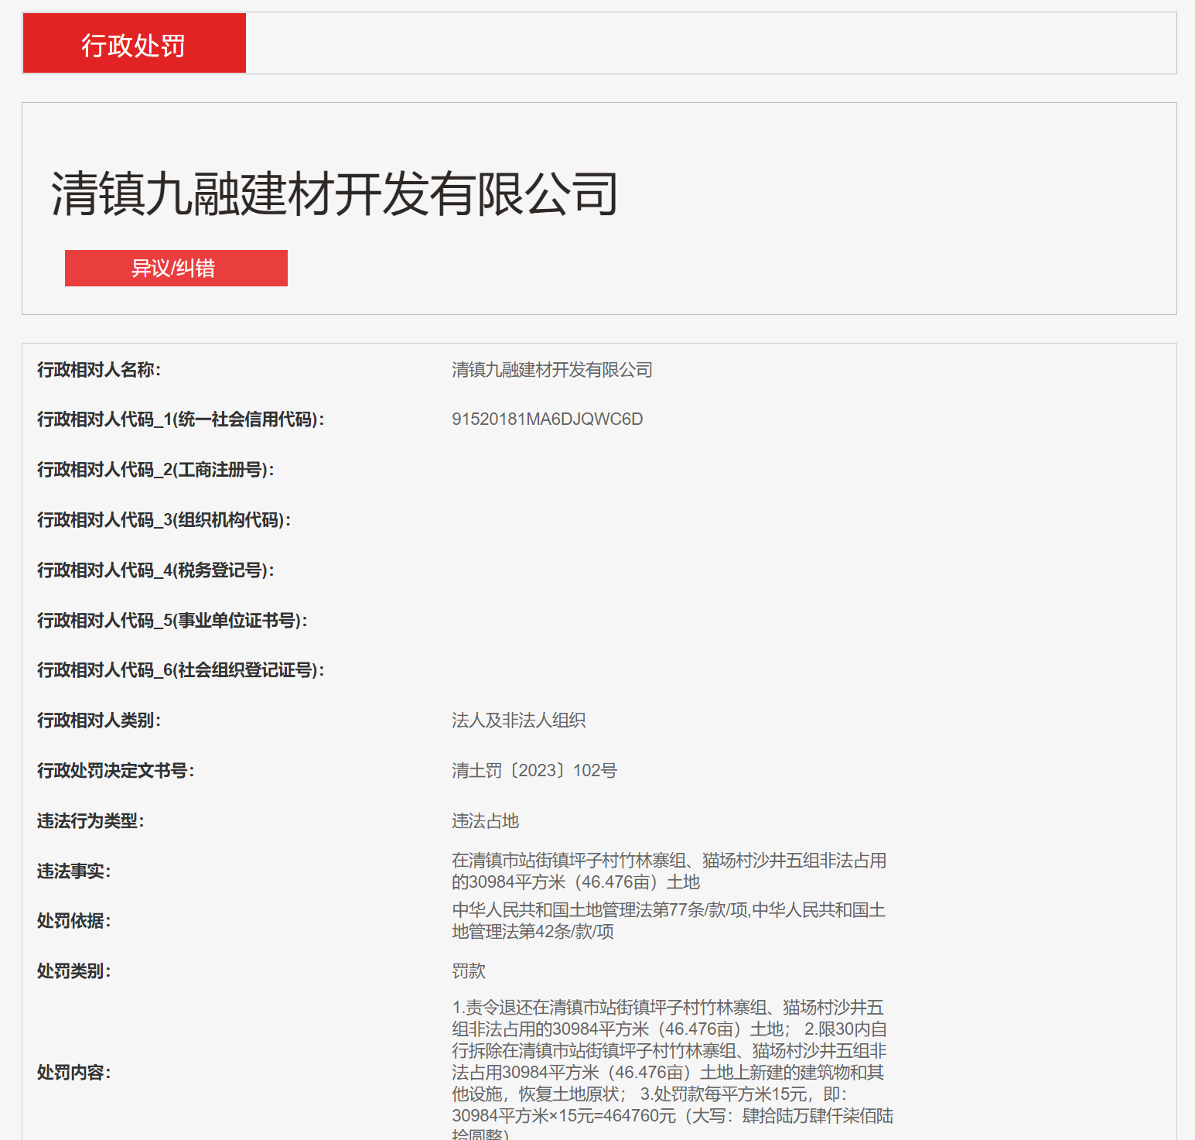
Task: Click the 行政相对人类别 label
Action: coord(99,721)
